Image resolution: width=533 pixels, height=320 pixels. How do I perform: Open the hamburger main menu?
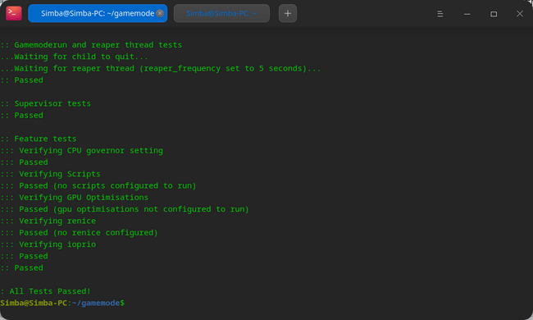coord(440,14)
